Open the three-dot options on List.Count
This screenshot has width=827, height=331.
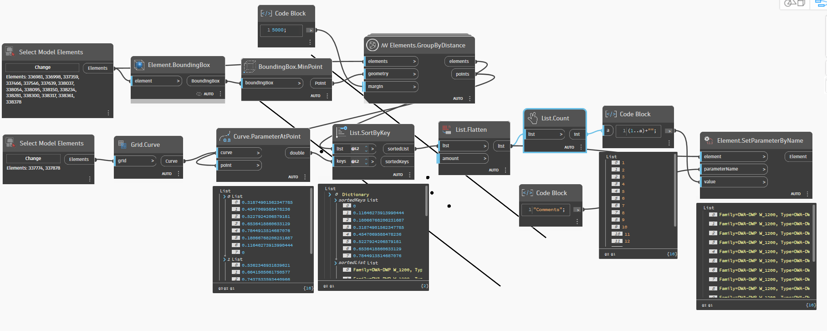pos(581,147)
